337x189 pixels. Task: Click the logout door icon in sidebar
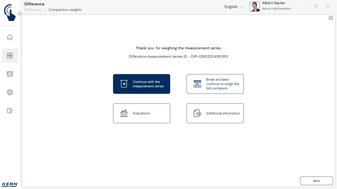click(x=10, y=111)
